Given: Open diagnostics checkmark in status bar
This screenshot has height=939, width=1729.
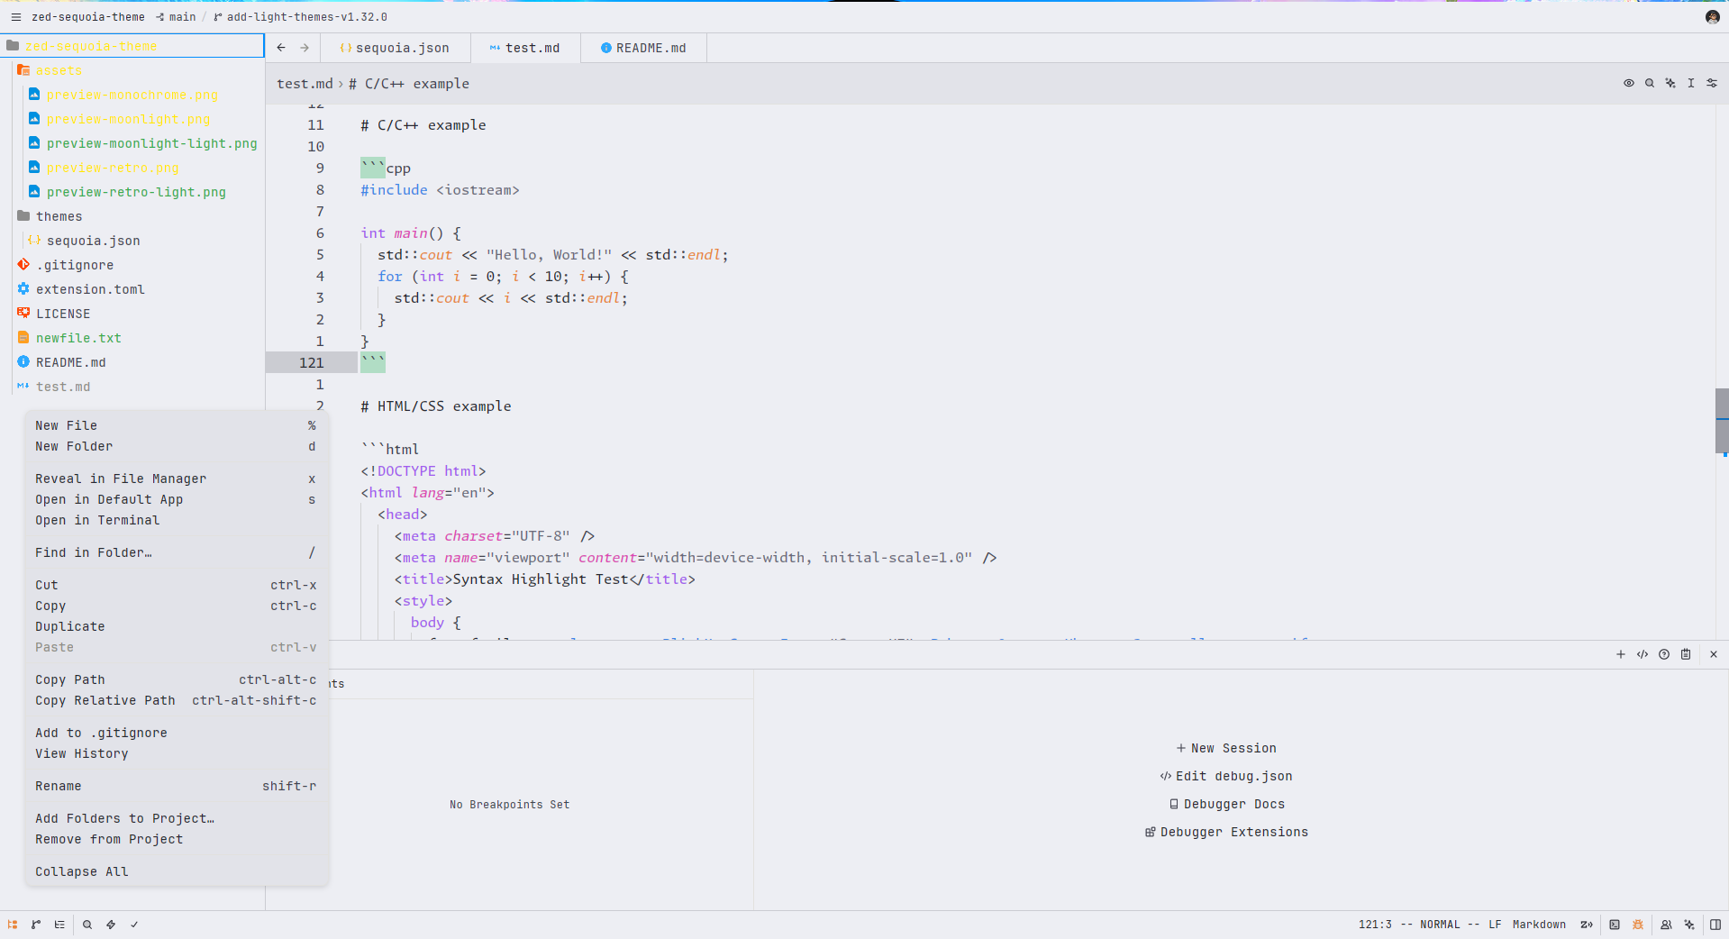Looking at the screenshot, I should [x=134, y=925].
